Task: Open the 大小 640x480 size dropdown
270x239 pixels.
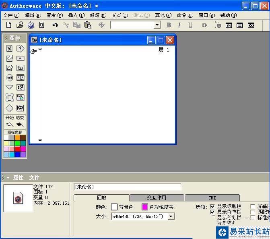Action: click(x=171, y=216)
